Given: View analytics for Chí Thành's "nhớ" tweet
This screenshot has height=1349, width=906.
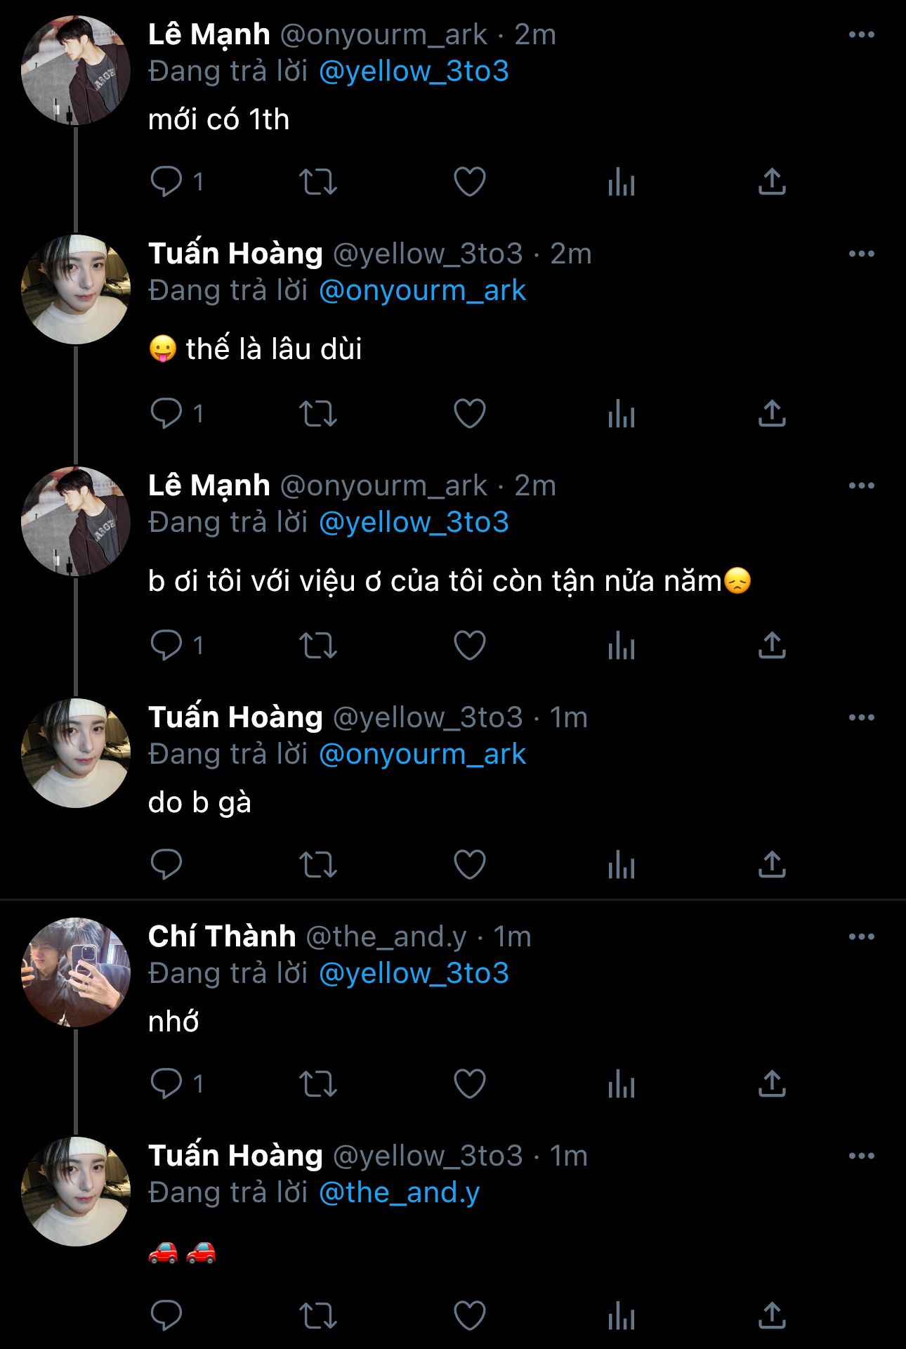Looking at the screenshot, I should point(621,1083).
